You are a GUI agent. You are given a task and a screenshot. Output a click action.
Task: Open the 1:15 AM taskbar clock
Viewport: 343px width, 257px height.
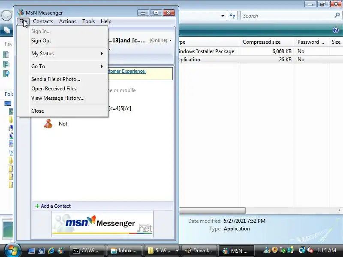[x=327, y=251]
